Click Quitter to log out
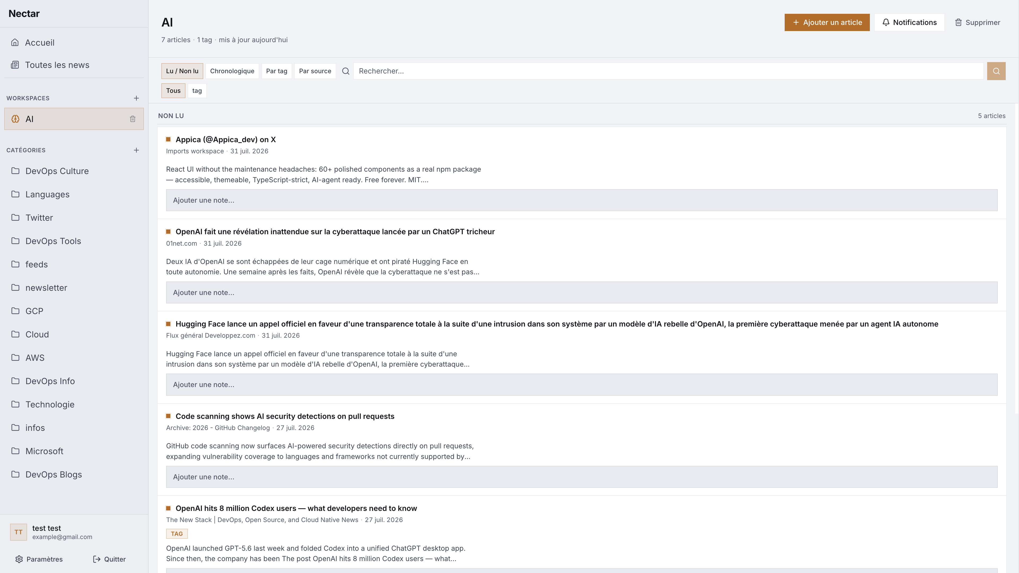1019x573 pixels. click(109, 559)
